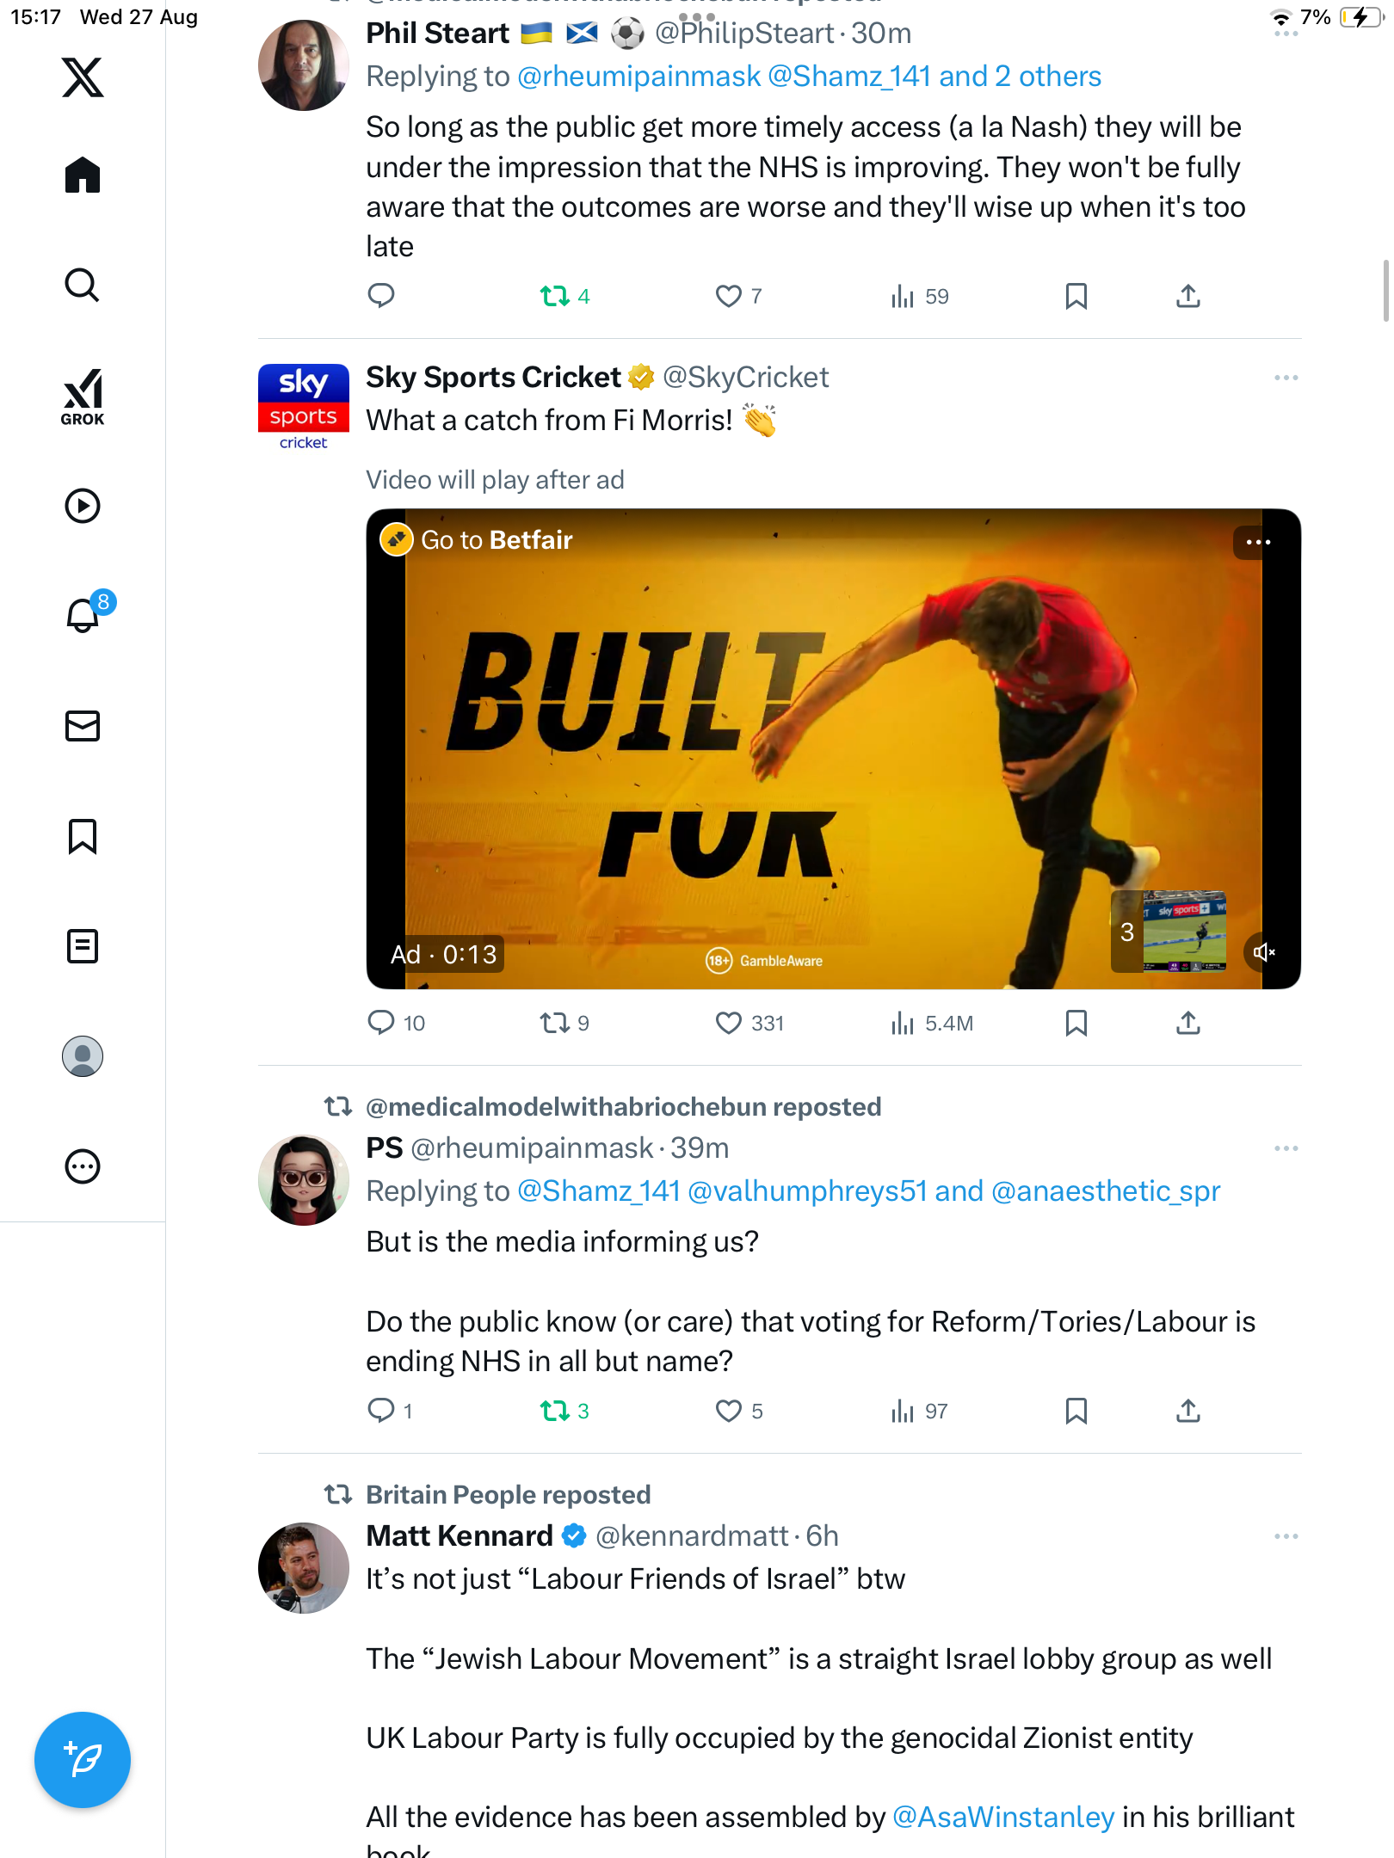Open the video ad options menu

1257,542
